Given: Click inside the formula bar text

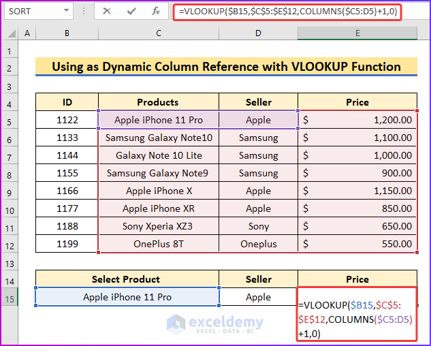Looking at the screenshot, I should [x=287, y=12].
